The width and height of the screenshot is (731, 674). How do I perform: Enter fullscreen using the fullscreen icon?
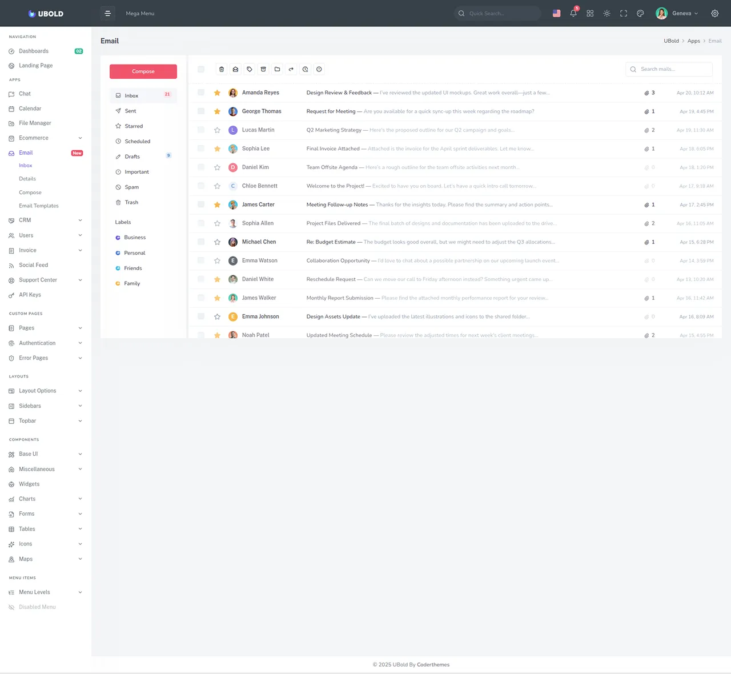pyautogui.click(x=624, y=13)
